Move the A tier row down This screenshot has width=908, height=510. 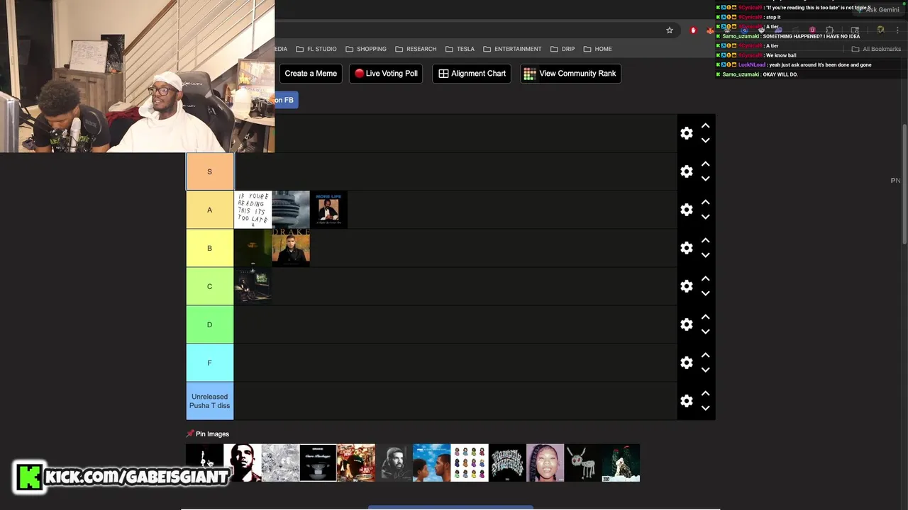point(705,217)
